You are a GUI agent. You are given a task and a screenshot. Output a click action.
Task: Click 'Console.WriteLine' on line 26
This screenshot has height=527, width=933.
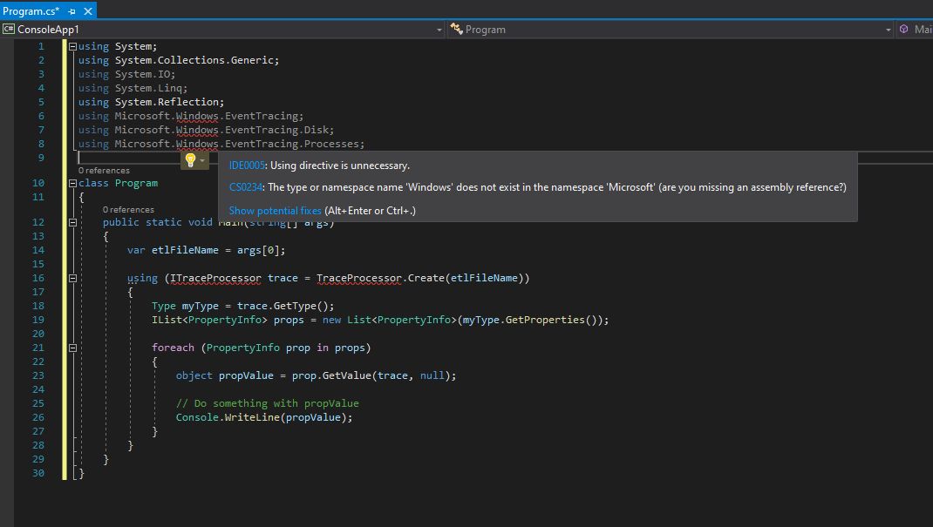click(x=228, y=417)
